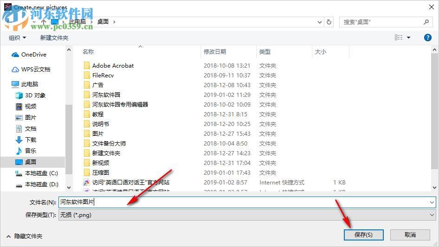Click the 音乐 music note icon
The width and height of the screenshot is (439, 247).
[x=19, y=151]
